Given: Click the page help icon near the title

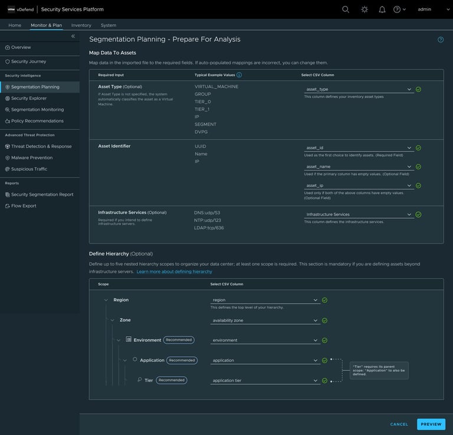Looking at the screenshot, I should coord(441,39).
